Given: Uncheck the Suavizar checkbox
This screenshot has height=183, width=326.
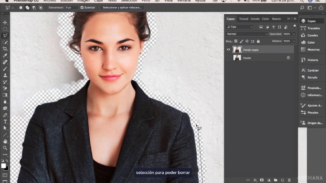Looking at the screenshot, I should (82, 7).
